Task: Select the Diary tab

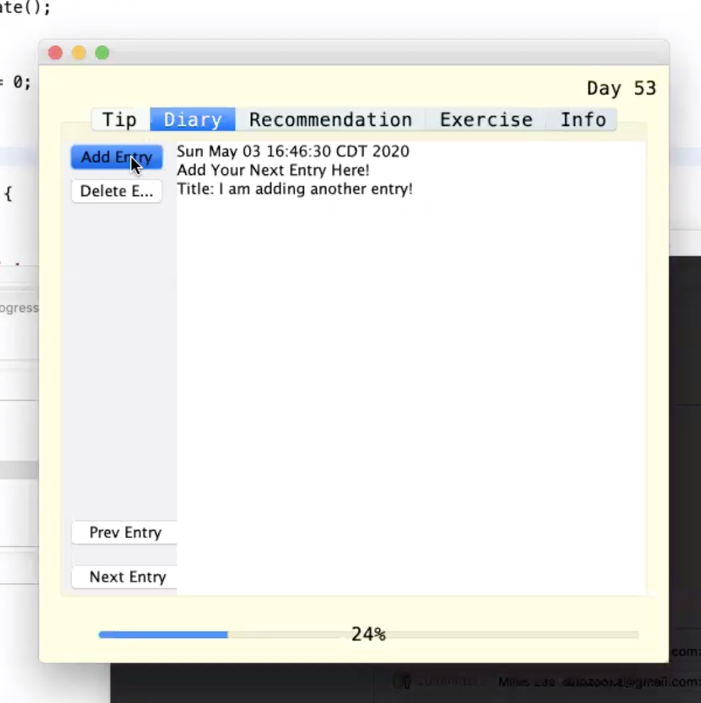Action: tap(193, 120)
